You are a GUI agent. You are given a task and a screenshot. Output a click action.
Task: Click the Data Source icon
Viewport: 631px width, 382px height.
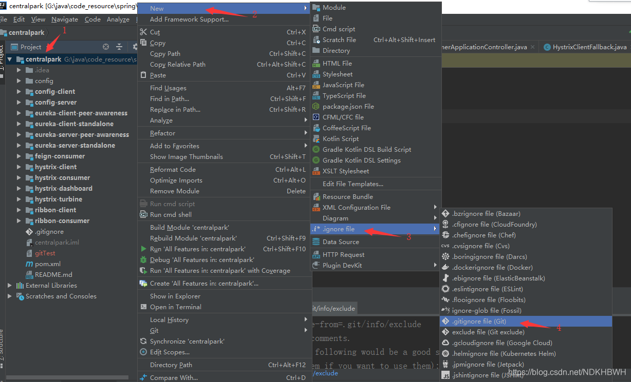pyautogui.click(x=316, y=242)
